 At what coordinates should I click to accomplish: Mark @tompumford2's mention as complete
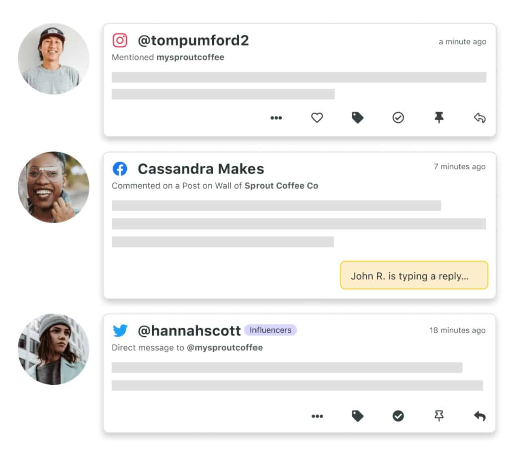click(x=398, y=118)
